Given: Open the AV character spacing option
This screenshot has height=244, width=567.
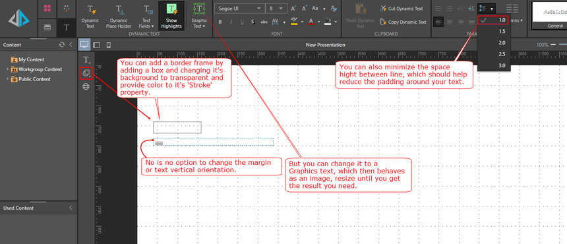Looking at the screenshot, I should (275, 22).
